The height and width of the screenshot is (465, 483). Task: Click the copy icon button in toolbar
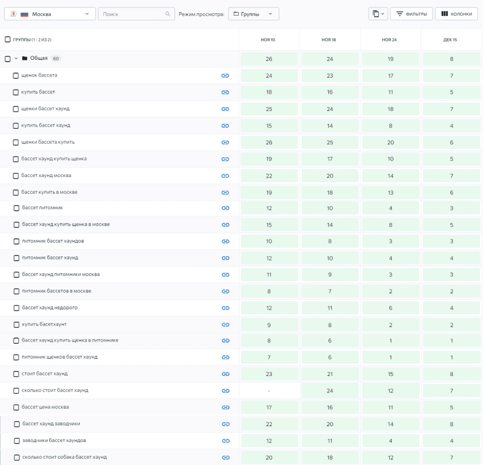tap(378, 14)
